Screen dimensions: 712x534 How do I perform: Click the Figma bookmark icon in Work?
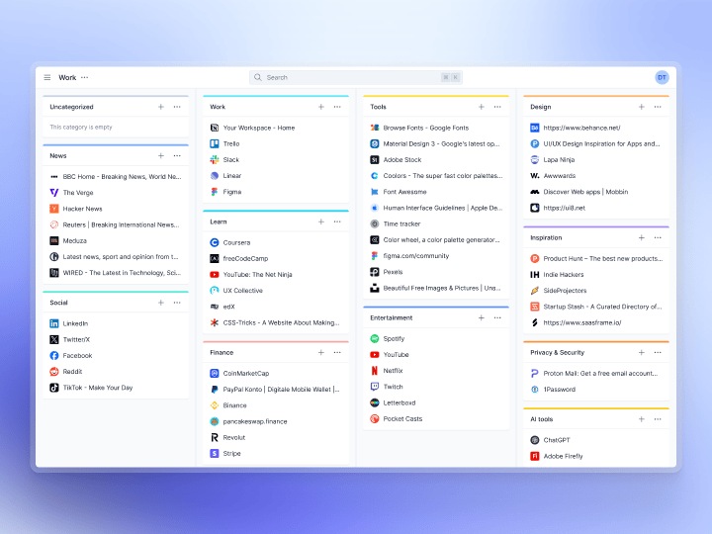[215, 192]
